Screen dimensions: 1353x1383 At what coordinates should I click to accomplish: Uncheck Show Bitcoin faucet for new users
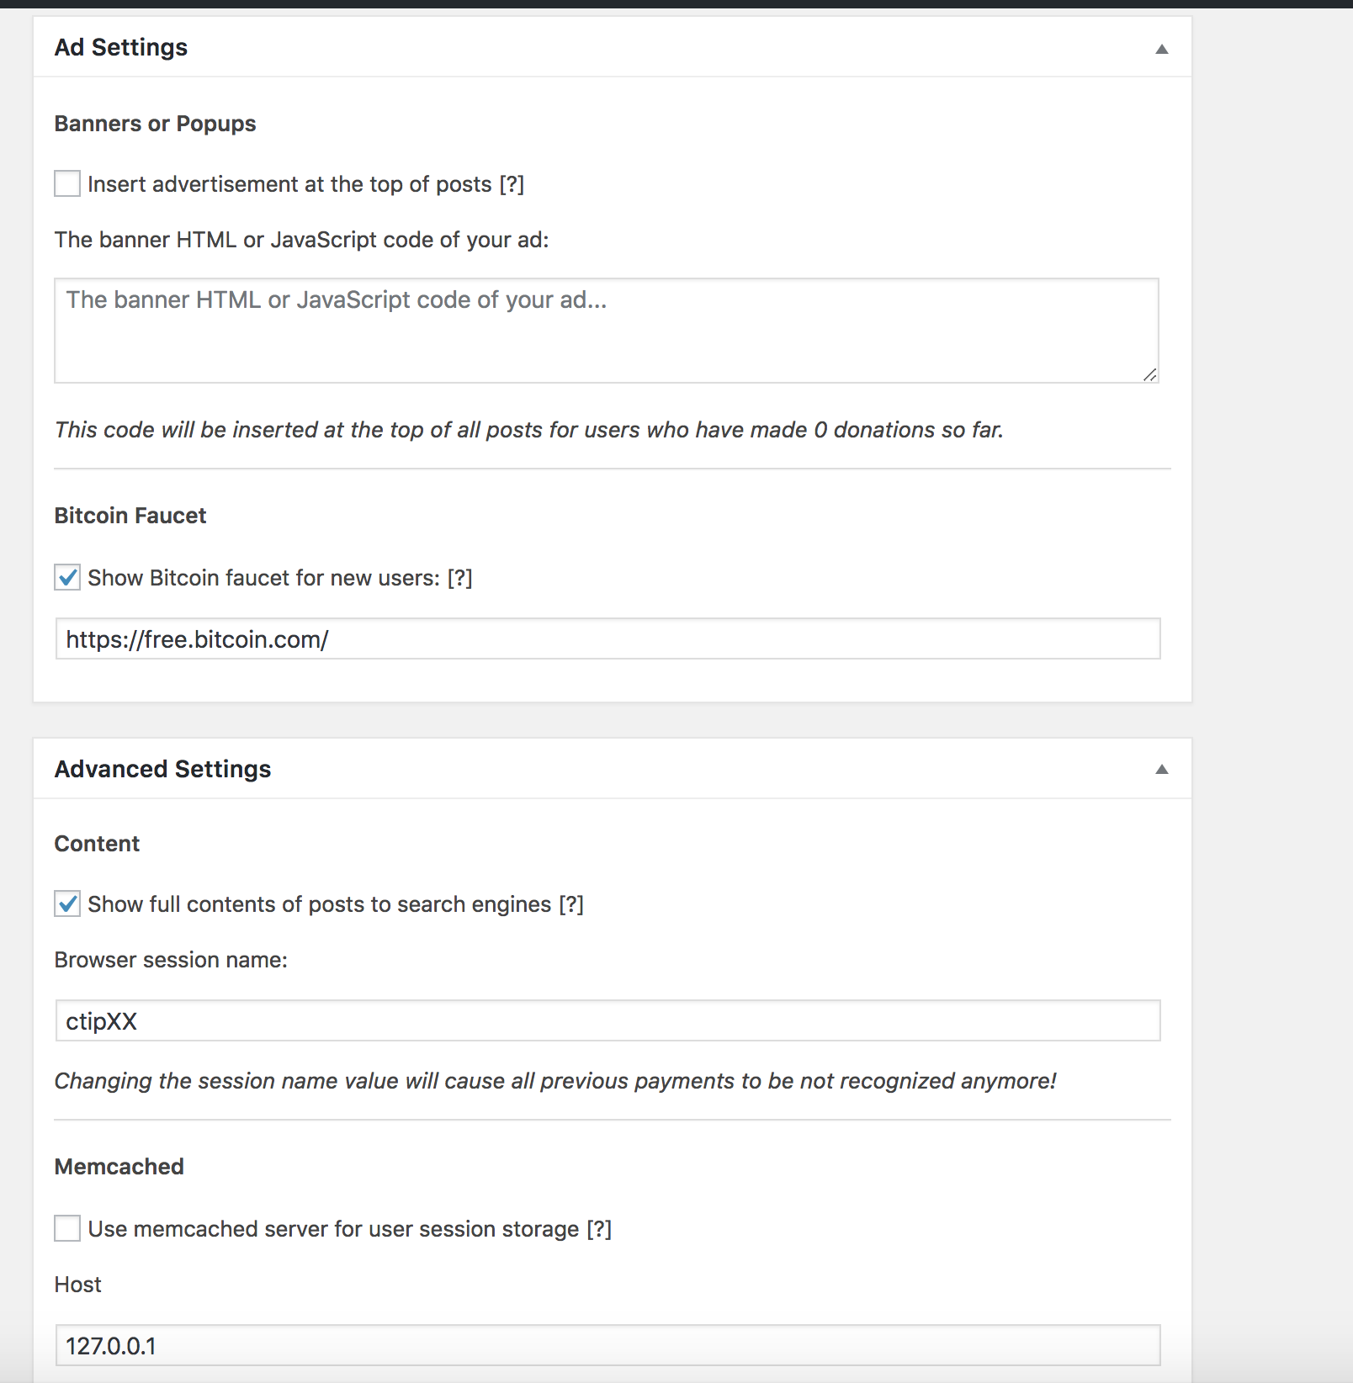pos(67,577)
